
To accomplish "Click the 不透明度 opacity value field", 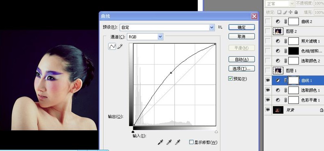I will (319, 4).
